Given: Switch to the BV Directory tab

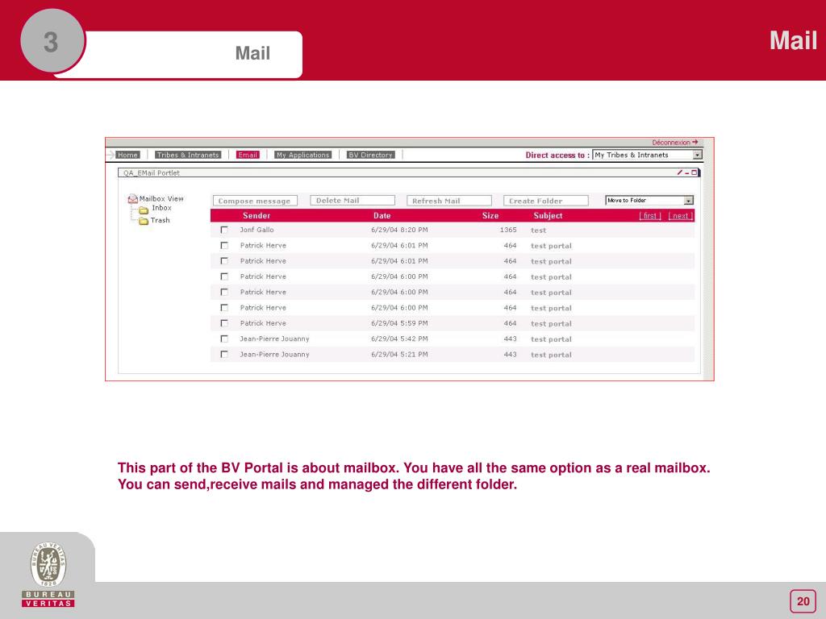Looking at the screenshot, I should tap(371, 155).
